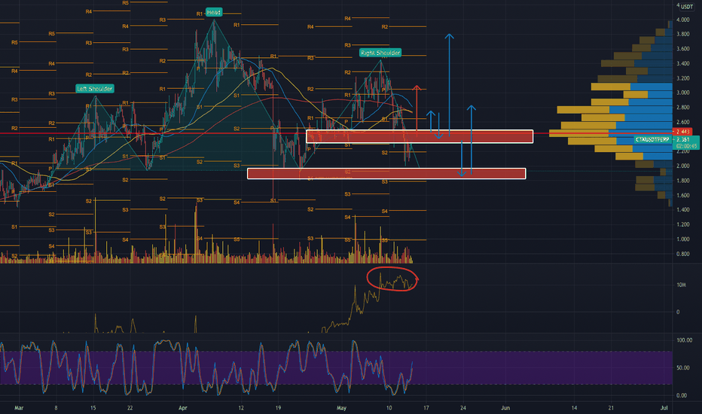Screen dimensions: 702x414
Task: Select the Head pattern label
Action: coord(214,12)
